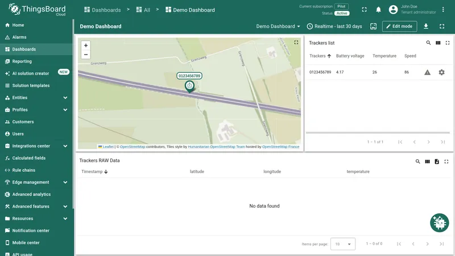Expand the dashboard to fullscreen

pyautogui.click(x=442, y=26)
